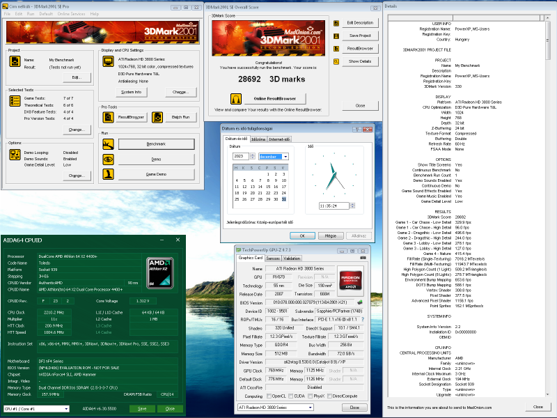Image resolution: width=557 pixels, height=418 pixels.
Task: Click the time field showing 11:35:24
Action: click(x=334, y=206)
